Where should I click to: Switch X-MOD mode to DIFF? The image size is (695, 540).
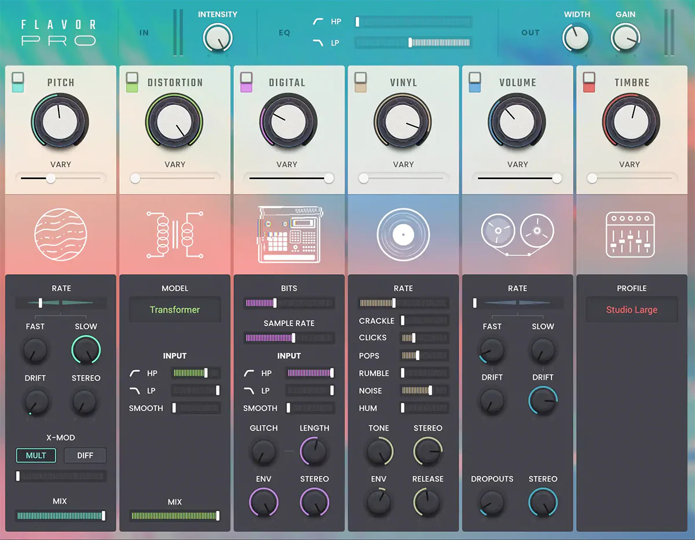pyautogui.click(x=85, y=455)
